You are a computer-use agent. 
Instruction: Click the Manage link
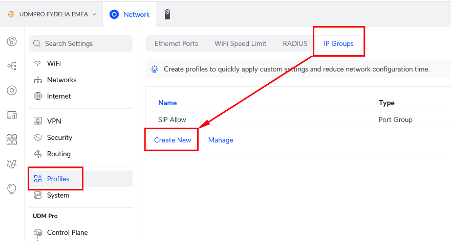221,140
